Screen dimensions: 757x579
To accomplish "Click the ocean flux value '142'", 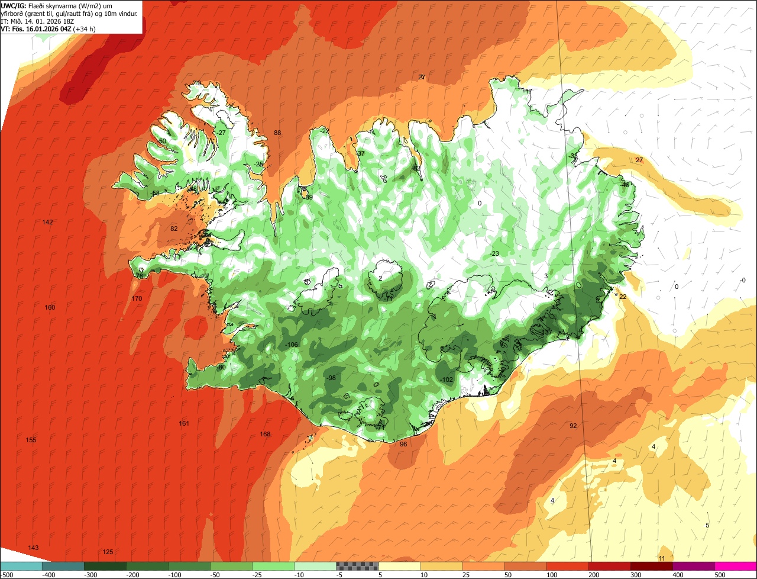I will point(48,223).
